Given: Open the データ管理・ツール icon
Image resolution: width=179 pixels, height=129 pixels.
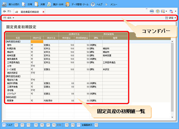Looking at the screenshot, I should (68, 4).
